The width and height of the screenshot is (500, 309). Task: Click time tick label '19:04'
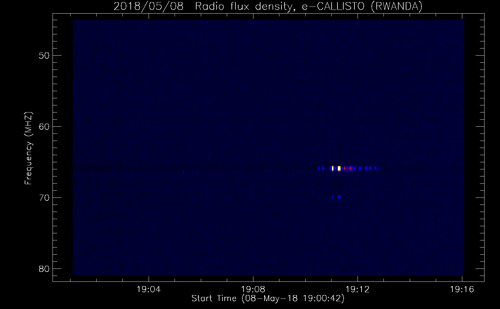pos(149,290)
